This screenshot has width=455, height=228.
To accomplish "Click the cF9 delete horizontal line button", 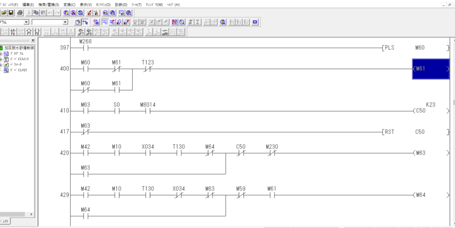I will coord(63,32).
